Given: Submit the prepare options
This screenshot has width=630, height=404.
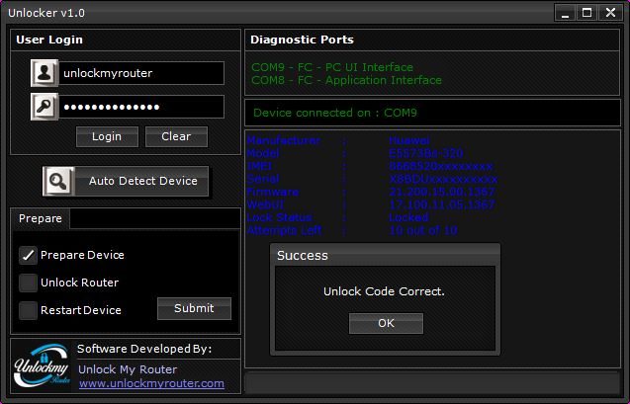Looking at the screenshot, I should click(x=194, y=308).
